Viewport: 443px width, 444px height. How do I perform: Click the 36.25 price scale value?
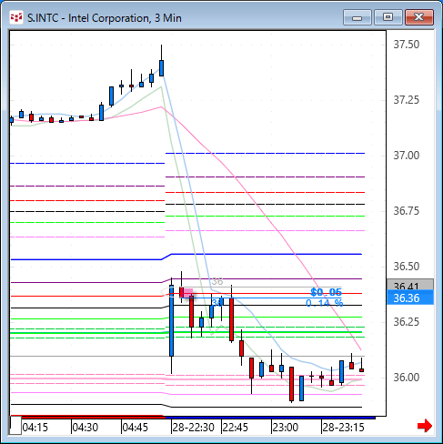[x=407, y=322]
